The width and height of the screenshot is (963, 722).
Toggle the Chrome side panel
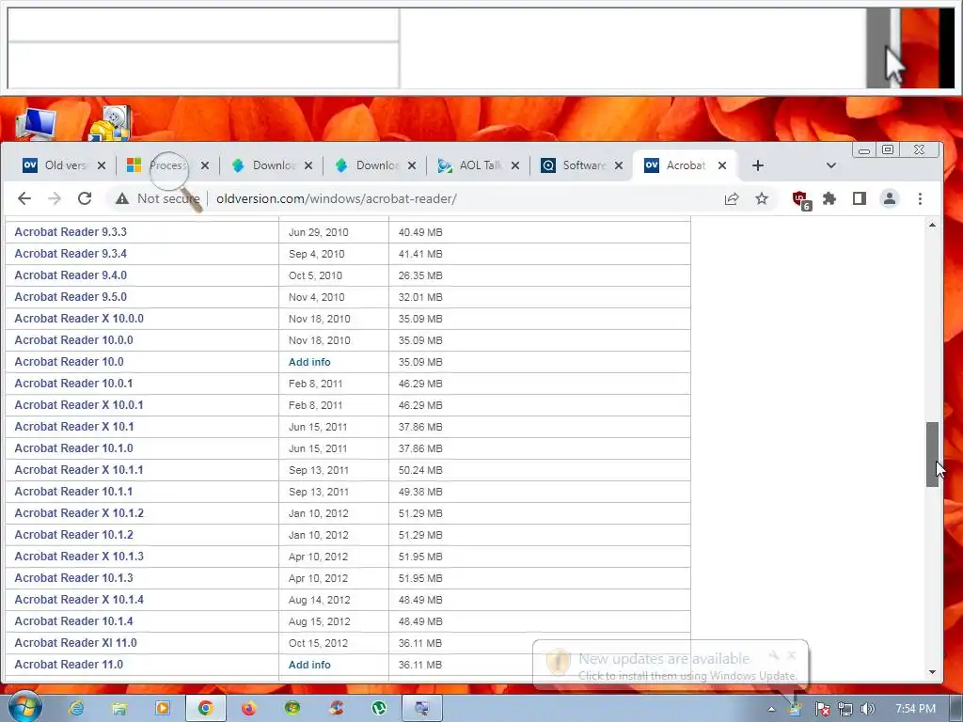860,198
